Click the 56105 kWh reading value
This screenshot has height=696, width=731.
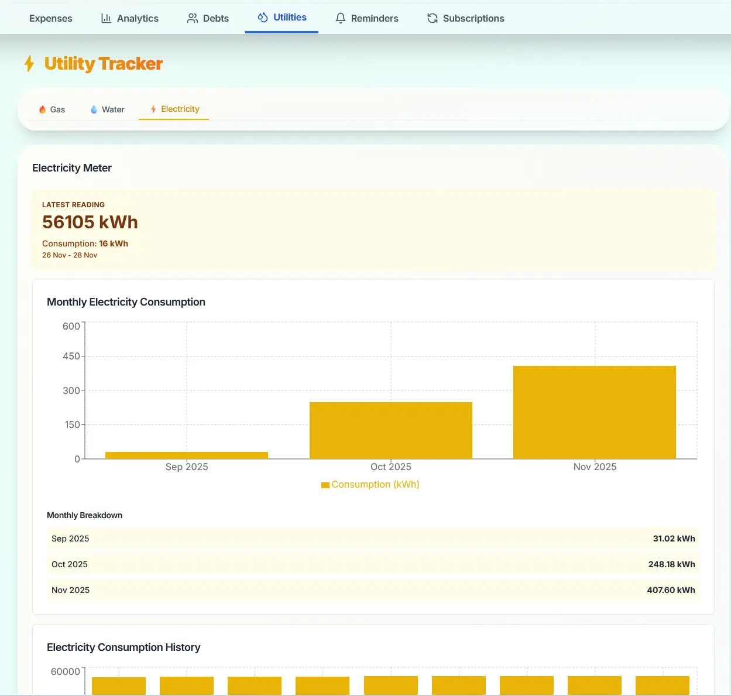(90, 222)
